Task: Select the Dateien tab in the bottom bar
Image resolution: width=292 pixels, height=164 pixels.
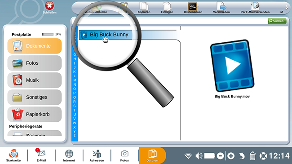Action: point(152,155)
